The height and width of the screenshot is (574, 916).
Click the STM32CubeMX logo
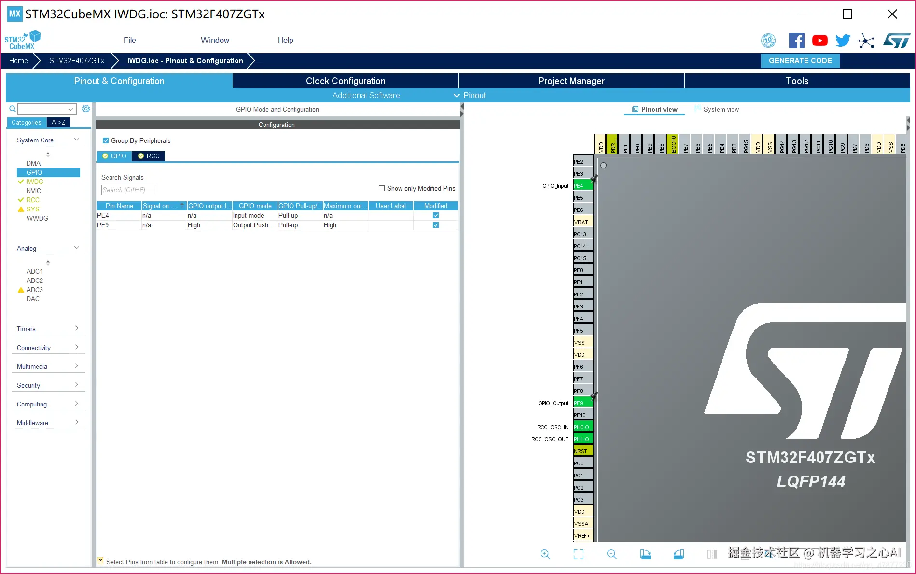22,40
